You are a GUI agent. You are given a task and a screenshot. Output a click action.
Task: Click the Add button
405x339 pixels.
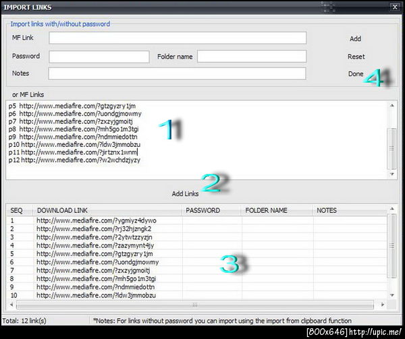(355, 38)
